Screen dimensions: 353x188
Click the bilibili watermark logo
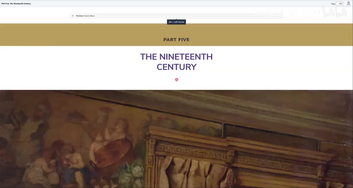coord(335,12)
